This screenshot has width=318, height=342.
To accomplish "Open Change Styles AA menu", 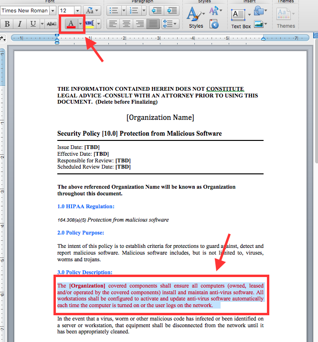I will click(x=215, y=11).
